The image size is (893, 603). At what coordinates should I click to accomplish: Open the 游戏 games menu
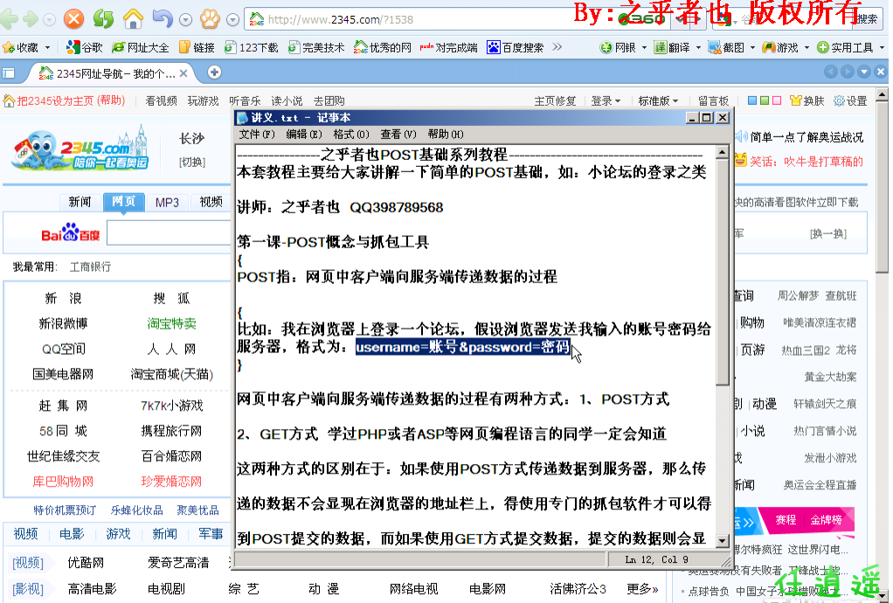click(786, 48)
